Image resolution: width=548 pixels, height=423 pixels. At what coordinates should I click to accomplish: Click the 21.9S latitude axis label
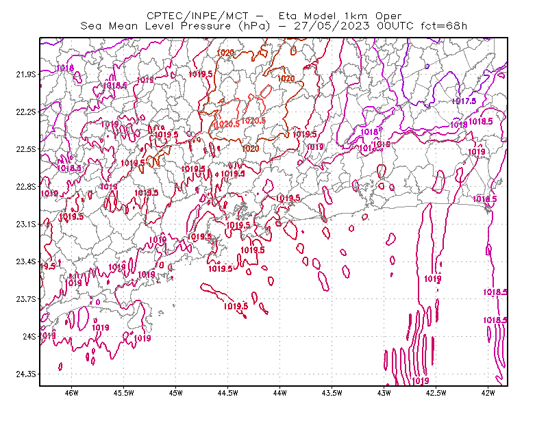point(26,75)
